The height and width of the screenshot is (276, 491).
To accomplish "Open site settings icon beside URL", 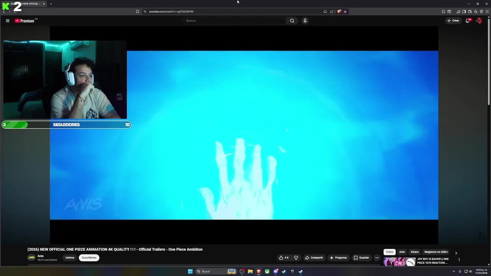I will coord(145,11).
